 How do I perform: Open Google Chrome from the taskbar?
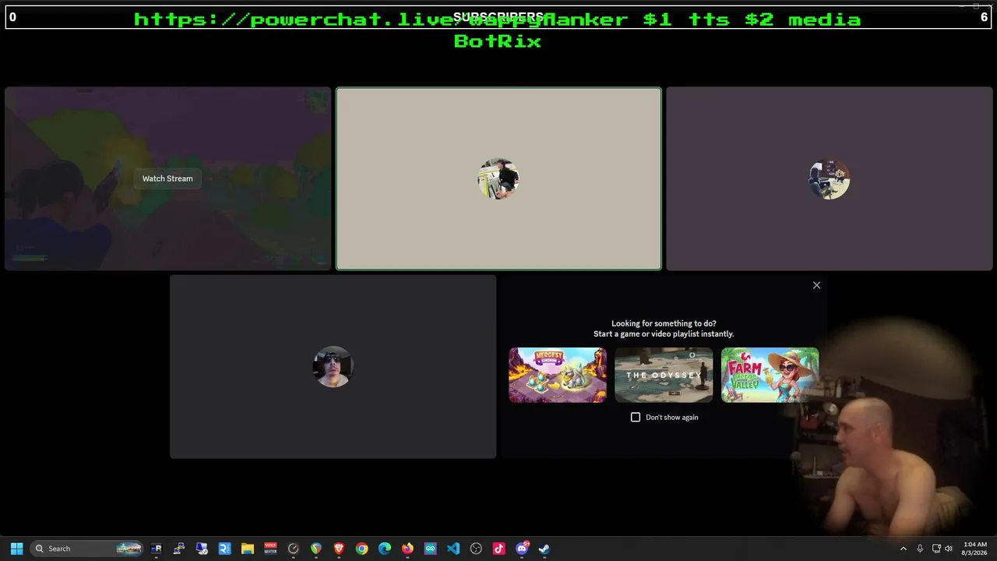[x=361, y=549]
